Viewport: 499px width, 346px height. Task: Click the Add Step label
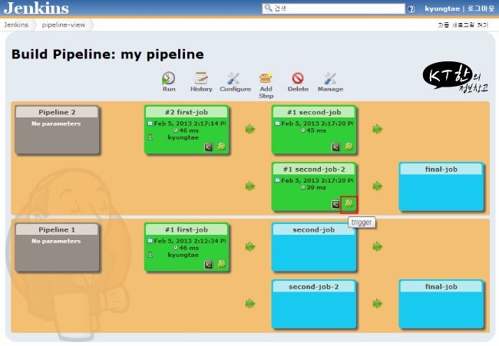coord(266,92)
